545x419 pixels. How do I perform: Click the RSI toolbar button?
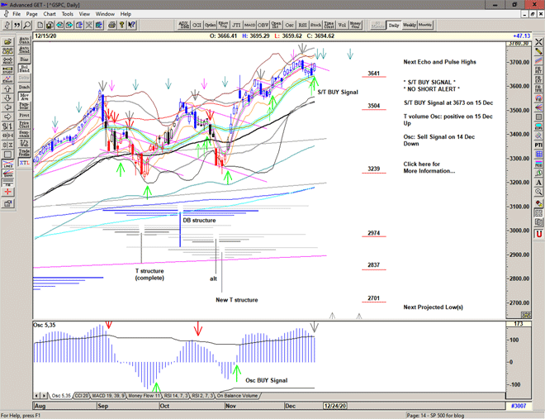301,25
